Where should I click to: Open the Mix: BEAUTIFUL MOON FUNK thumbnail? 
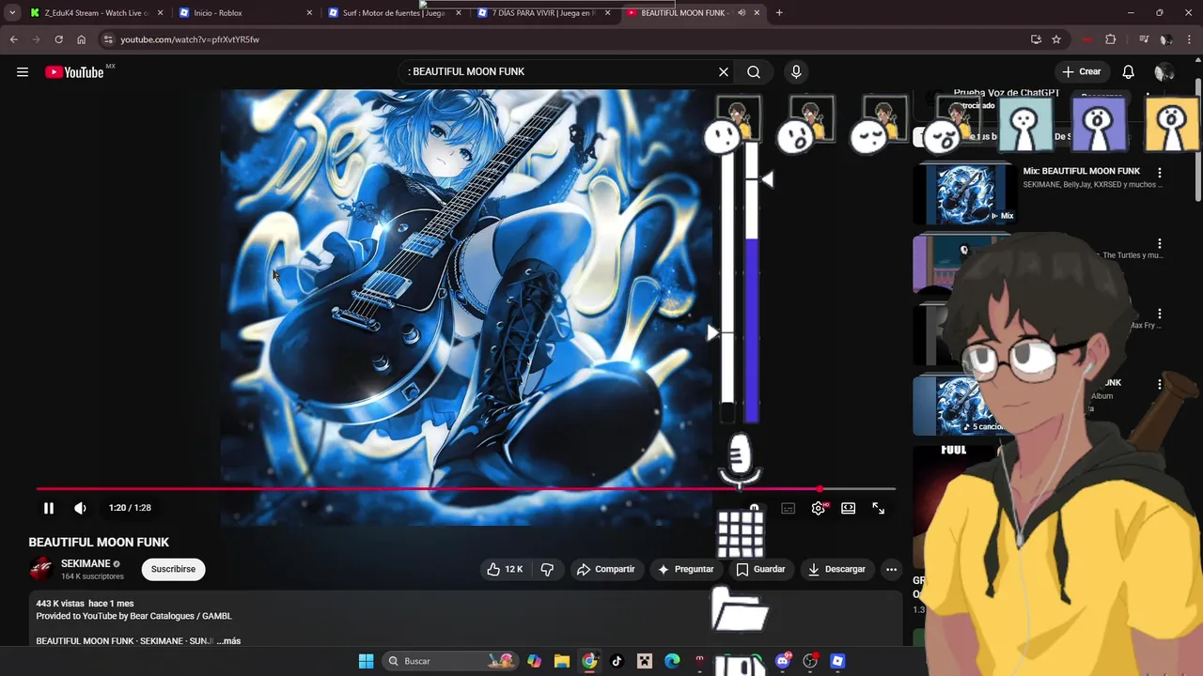pyautogui.click(x=965, y=194)
